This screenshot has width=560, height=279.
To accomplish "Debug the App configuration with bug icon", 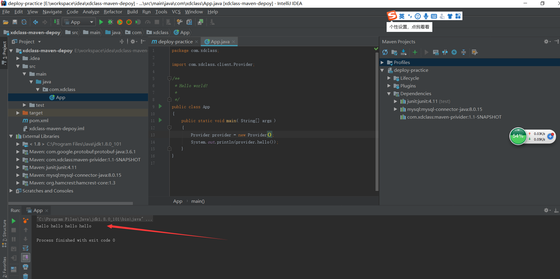I will (x=111, y=22).
